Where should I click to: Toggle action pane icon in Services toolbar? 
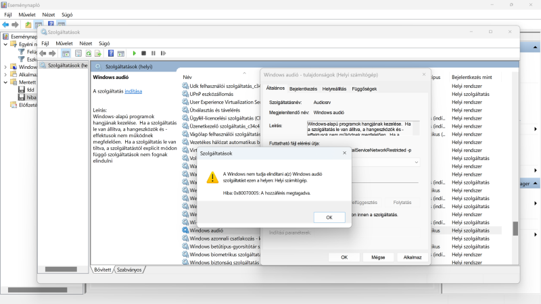(x=121, y=53)
